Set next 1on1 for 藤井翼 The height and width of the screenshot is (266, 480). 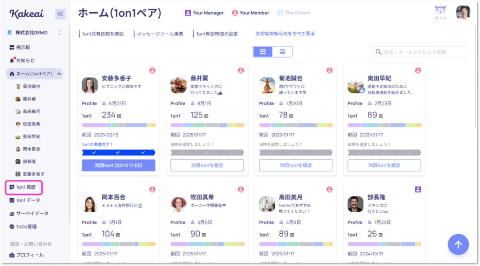[x=207, y=165]
